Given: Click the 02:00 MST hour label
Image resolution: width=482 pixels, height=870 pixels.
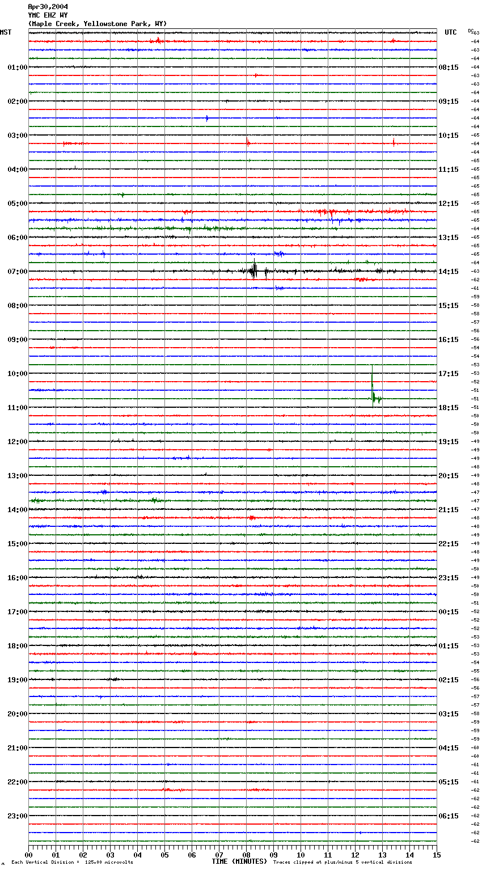Looking at the screenshot, I should [x=18, y=101].
